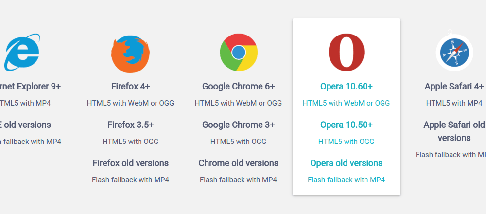Image resolution: width=486 pixels, height=214 pixels.
Task: Select the Opera old versions heading
Action: click(x=346, y=163)
